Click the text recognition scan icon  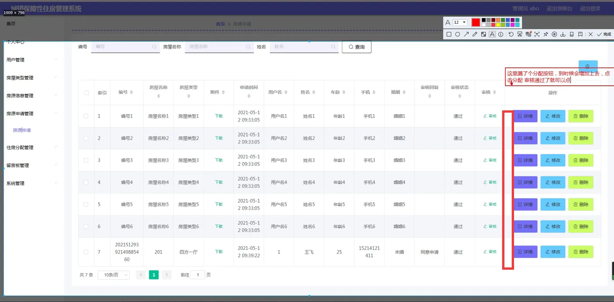537,34
